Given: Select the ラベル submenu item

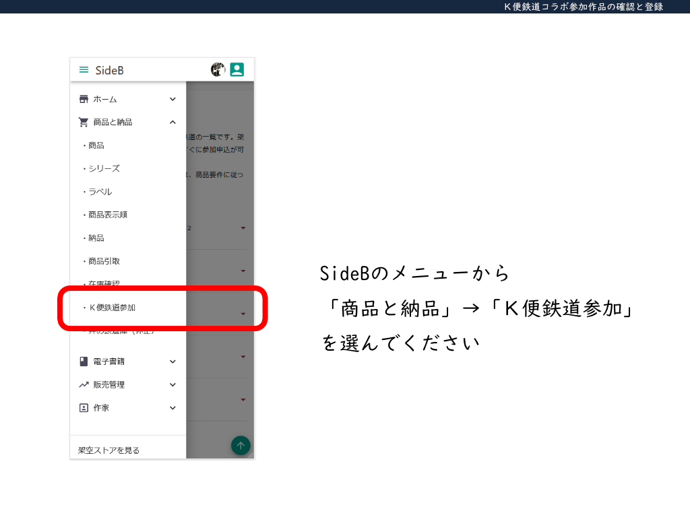Looking at the screenshot, I should point(100,192).
